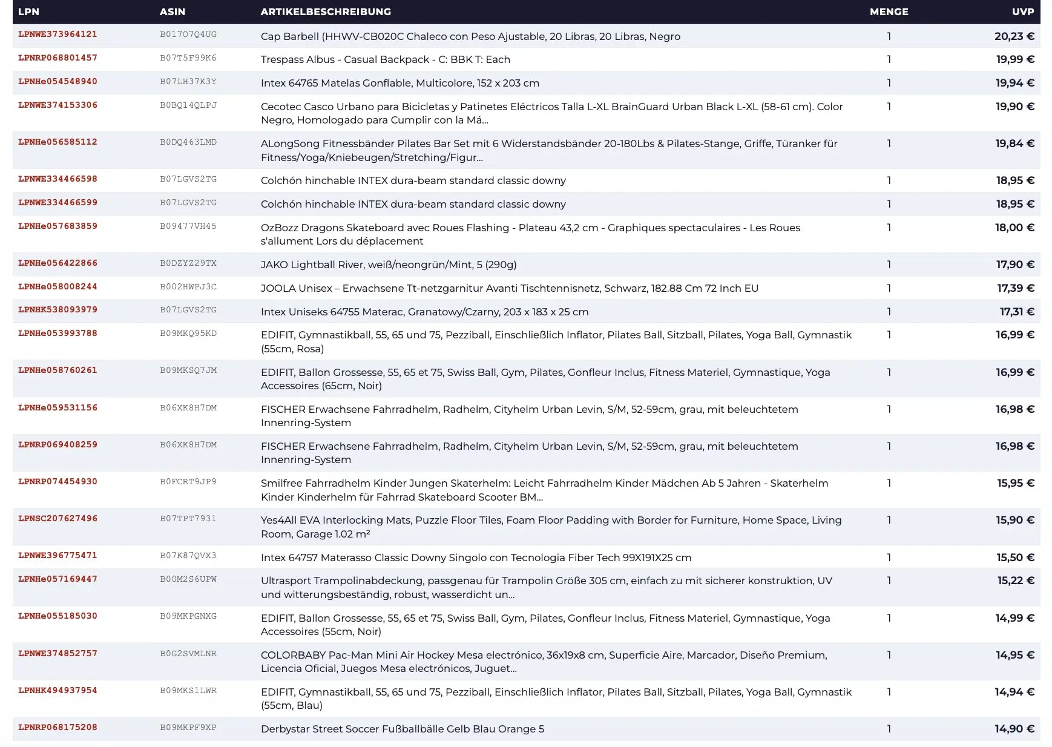Select the Cecotec Casco Urbano description
This screenshot has height=747, width=1052.
(552, 113)
